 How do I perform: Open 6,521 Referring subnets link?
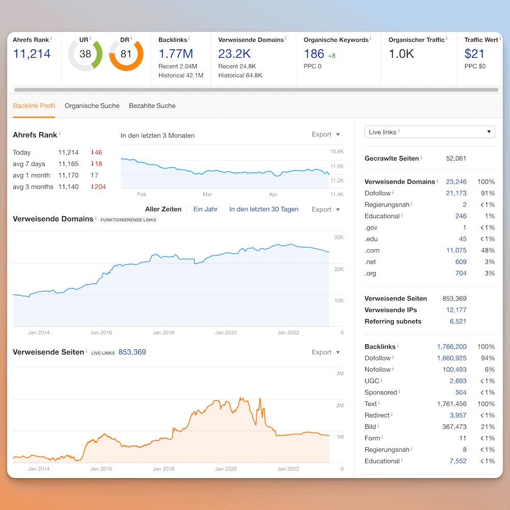click(x=457, y=321)
